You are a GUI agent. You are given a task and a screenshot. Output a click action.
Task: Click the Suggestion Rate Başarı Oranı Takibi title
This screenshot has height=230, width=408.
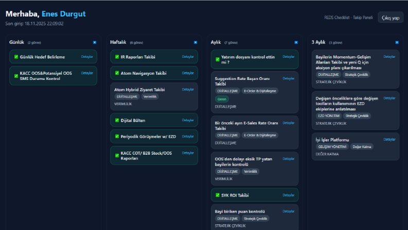242,81
